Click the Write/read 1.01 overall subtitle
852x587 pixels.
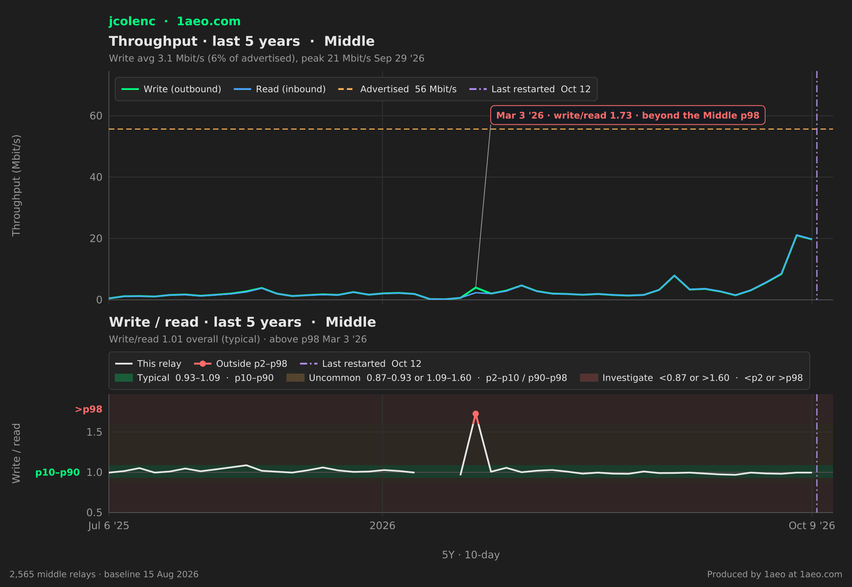pos(238,339)
